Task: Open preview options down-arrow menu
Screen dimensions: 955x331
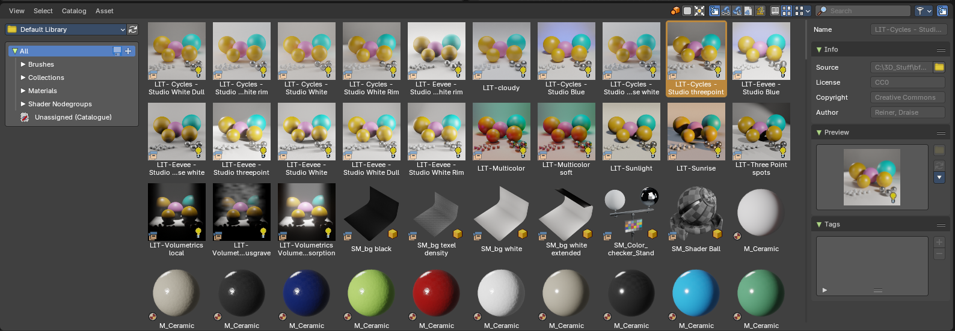Action: [x=939, y=177]
